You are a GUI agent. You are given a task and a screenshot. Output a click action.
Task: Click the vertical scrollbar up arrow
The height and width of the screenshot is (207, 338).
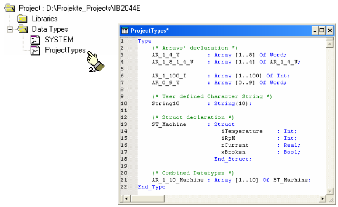329,44
